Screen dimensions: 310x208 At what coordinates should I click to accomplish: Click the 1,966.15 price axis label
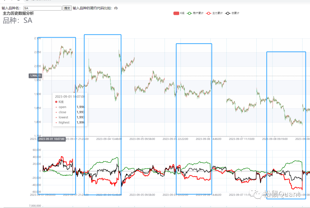tap(35, 76)
